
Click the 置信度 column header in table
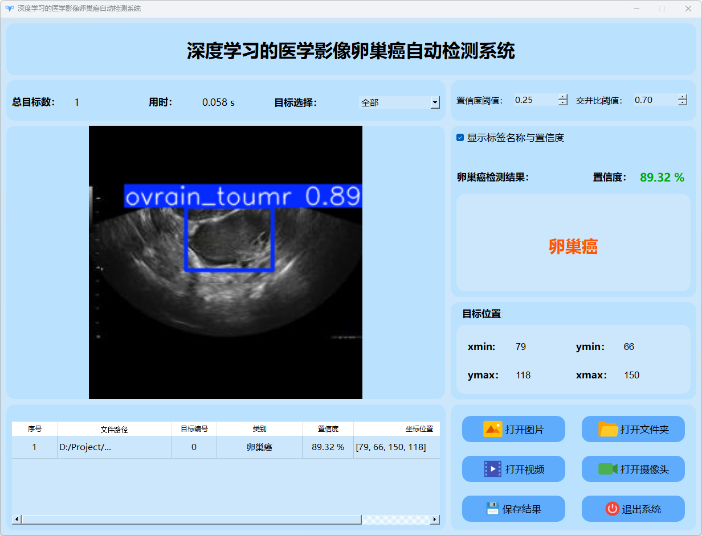[328, 429]
